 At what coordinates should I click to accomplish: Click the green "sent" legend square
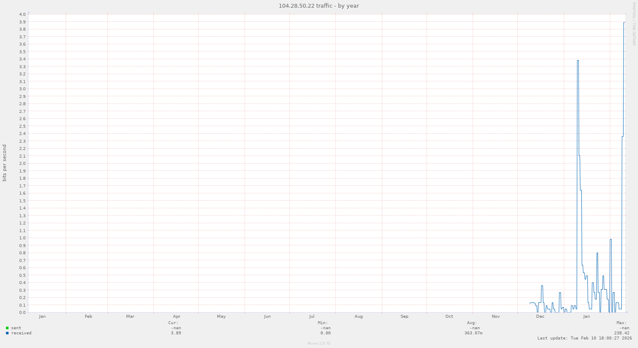(x=7, y=328)
